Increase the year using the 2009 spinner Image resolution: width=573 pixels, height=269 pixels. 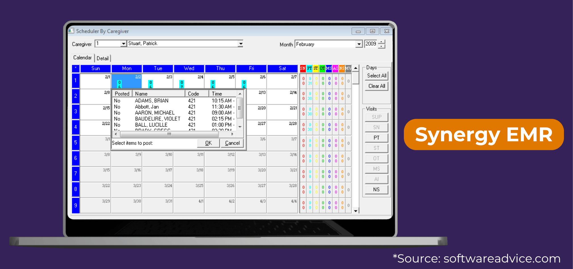pos(381,42)
